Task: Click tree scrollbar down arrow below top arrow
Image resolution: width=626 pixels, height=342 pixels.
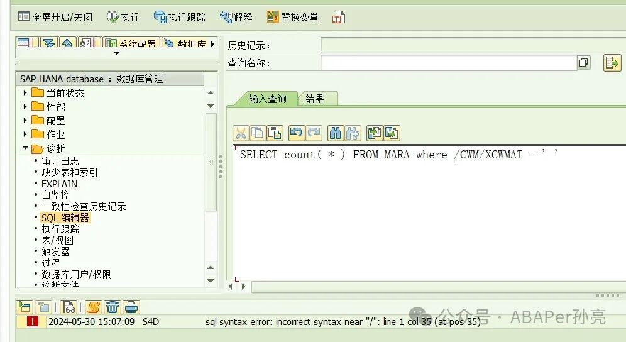Action: pos(211,106)
